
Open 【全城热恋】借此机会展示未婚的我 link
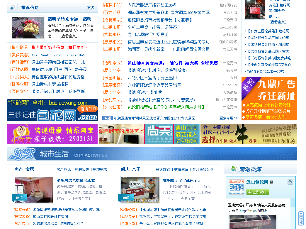[x=173, y=210]
